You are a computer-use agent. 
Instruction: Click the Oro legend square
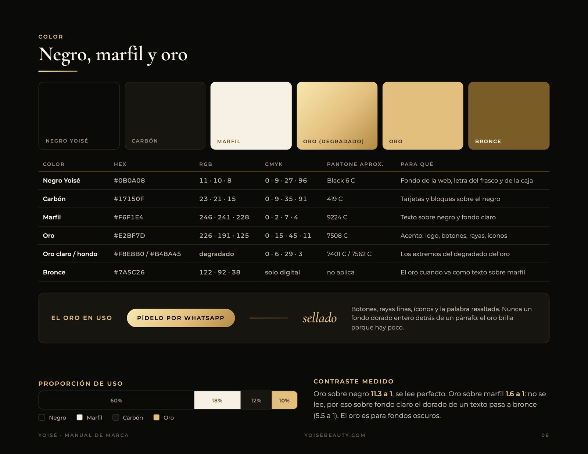click(x=156, y=417)
